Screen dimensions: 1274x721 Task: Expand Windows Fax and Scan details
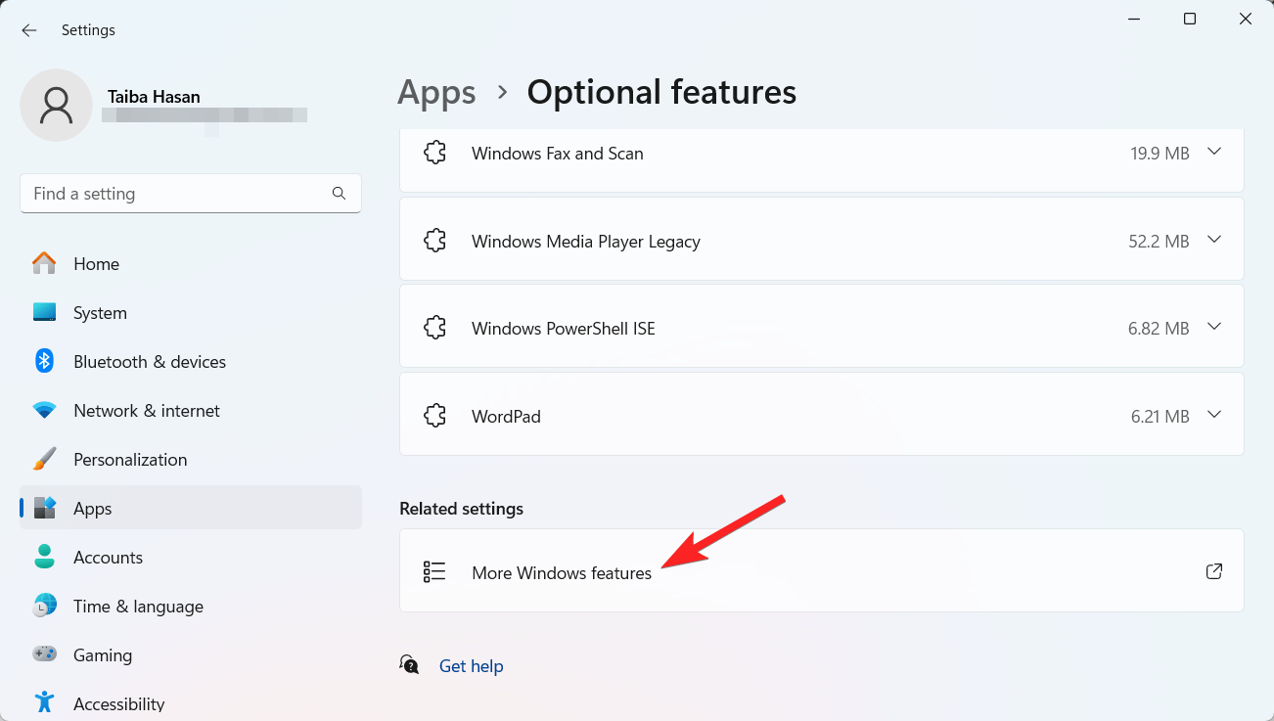click(1214, 152)
